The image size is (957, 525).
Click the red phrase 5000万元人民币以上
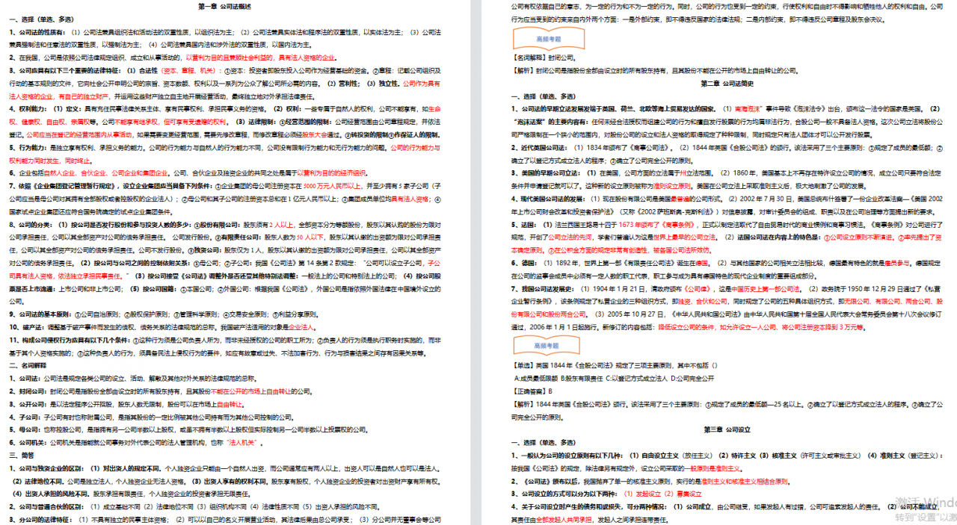click(332, 184)
